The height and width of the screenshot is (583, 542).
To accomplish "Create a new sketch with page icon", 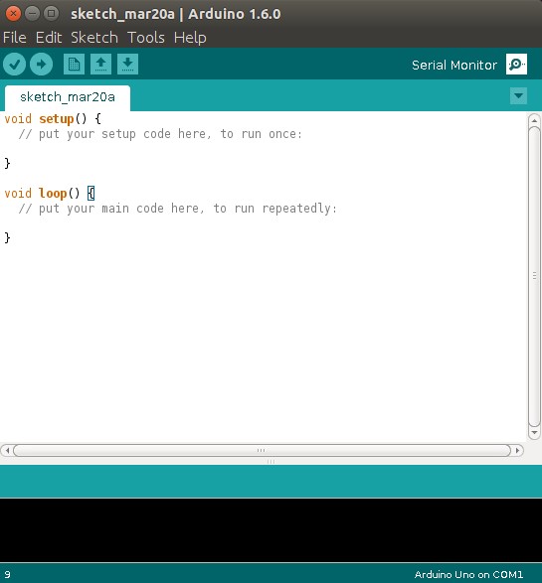I will coord(74,65).
